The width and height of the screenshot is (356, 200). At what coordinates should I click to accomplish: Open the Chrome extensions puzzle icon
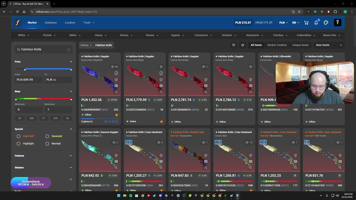[x=335, y=12]
